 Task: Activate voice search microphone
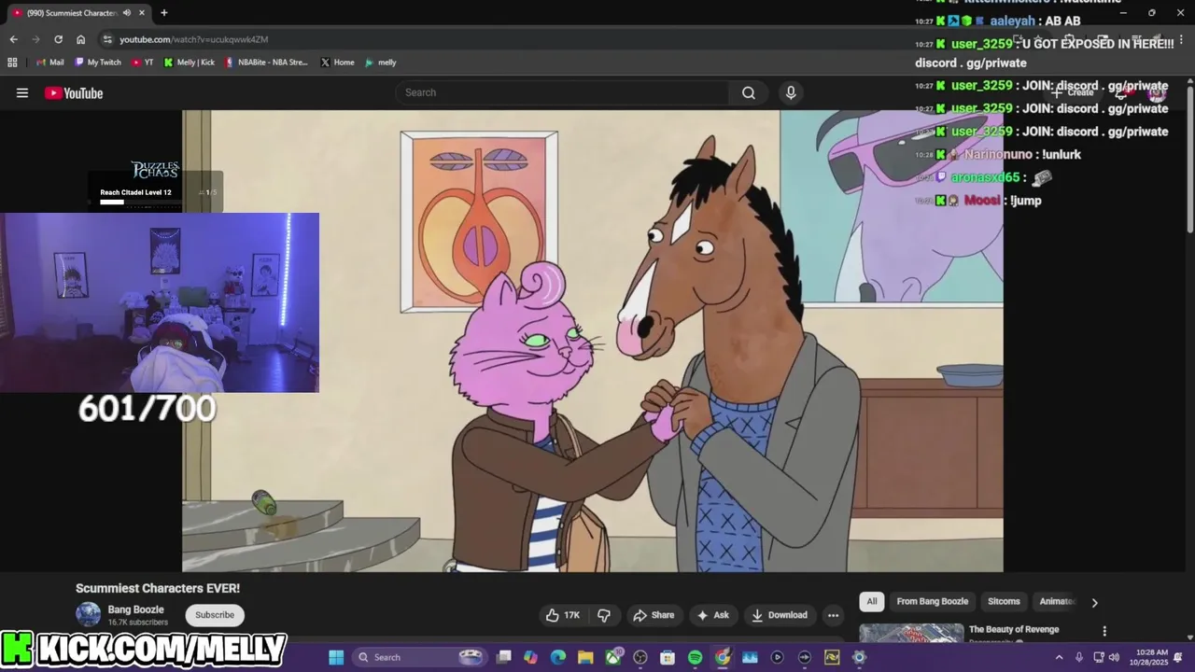coord(791,92)
